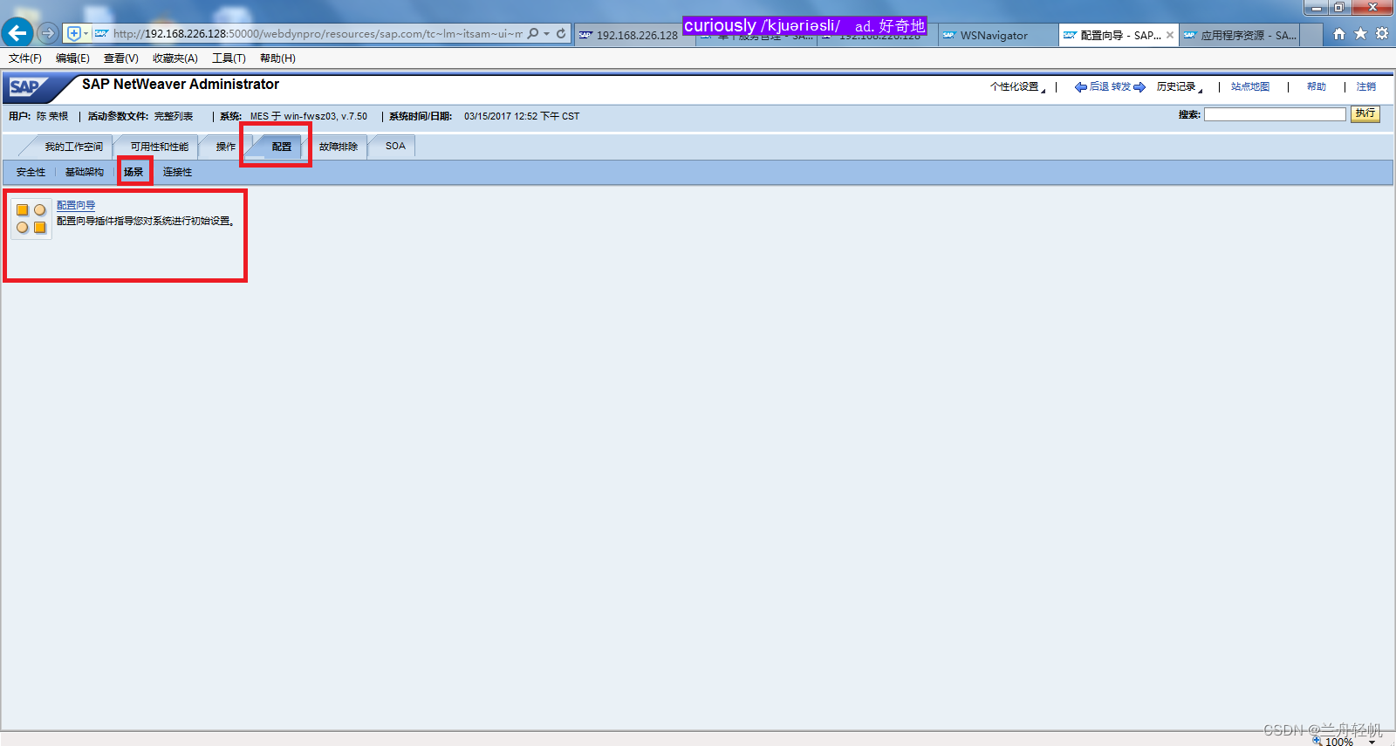1396x746 pixels.
Task: Click the compatibility shield icon in address bar
Action: tap(74, 33)
